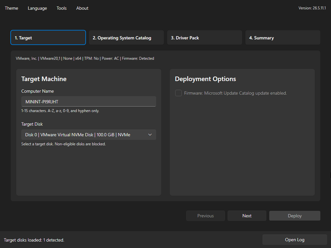Click the Target Machine heading
331x248 pixels.
[x=44, y=79]
